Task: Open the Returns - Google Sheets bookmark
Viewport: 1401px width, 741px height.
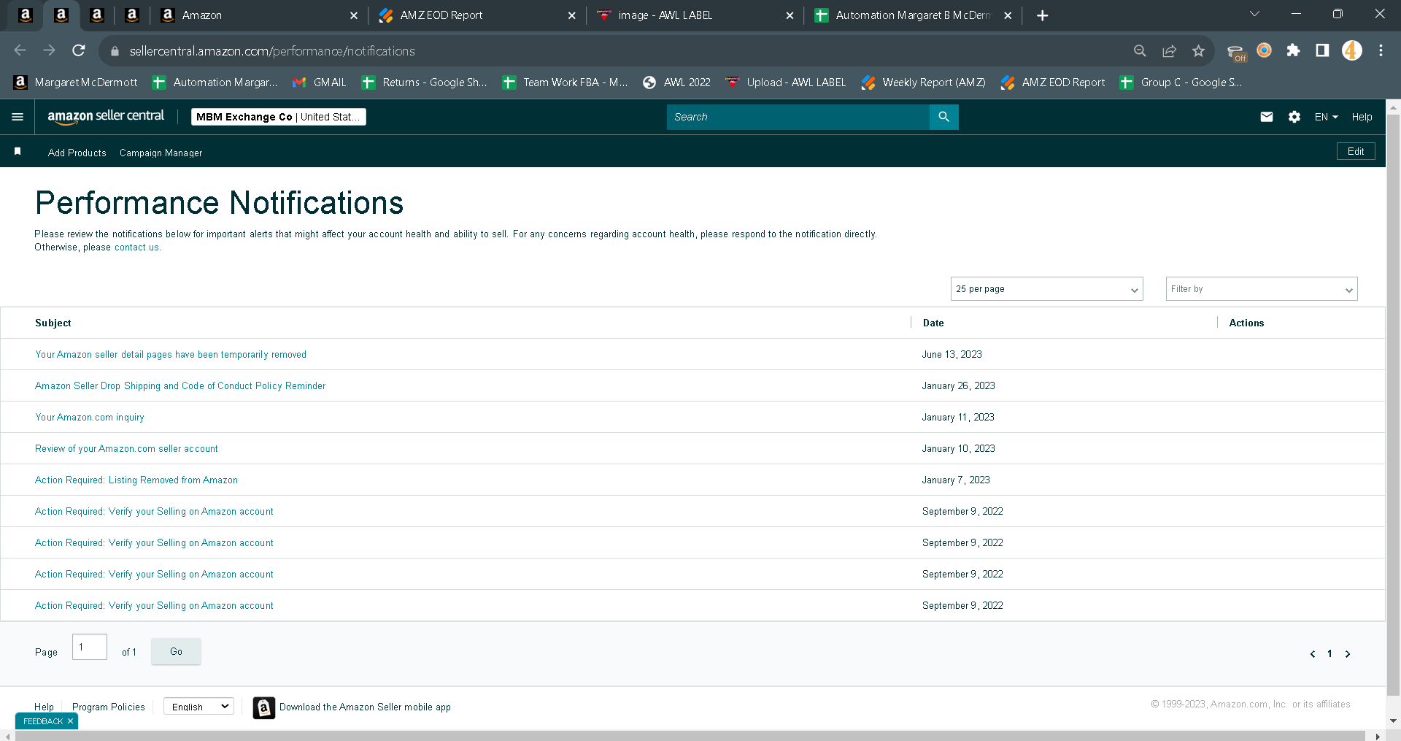Action: click(x=425, y=82)
